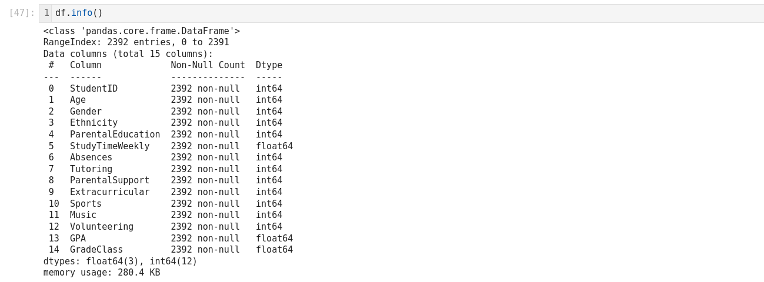Click the 'memory usage: 280.4 KB' line
The image size is (764, 282).
click(102, 273)
